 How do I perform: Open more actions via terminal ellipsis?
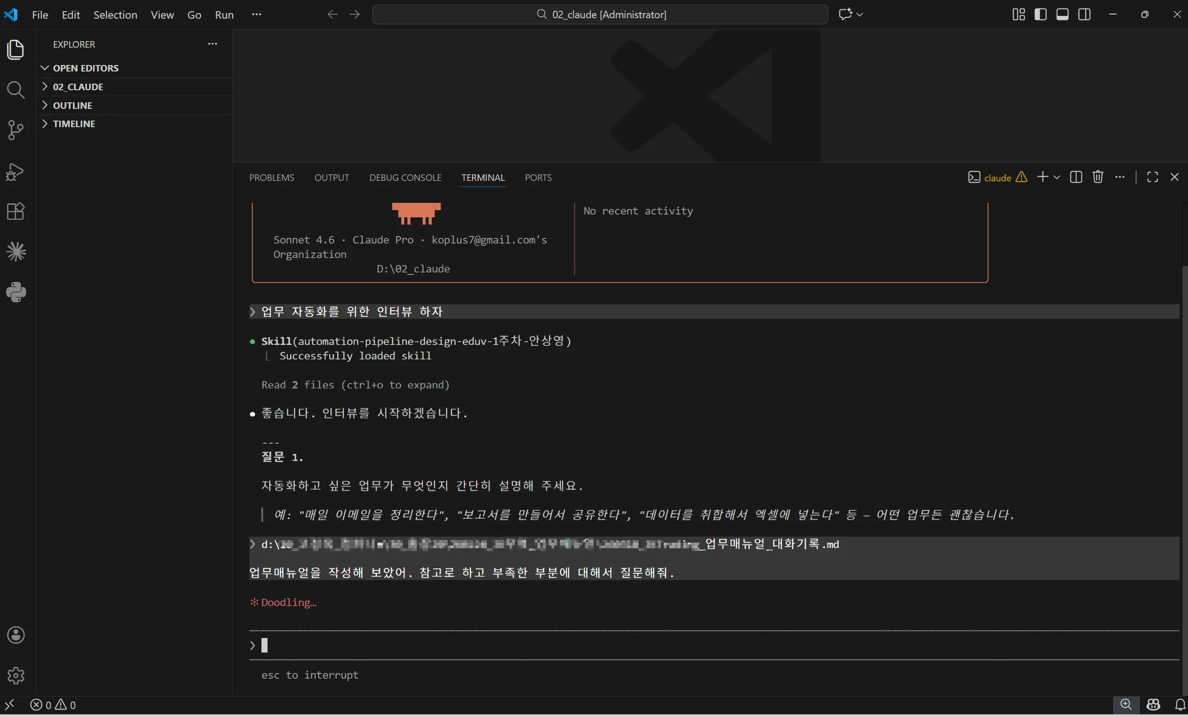tap(1120, 177)
